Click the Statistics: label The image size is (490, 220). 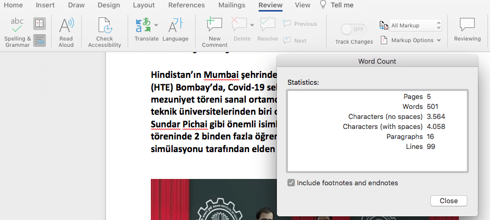pos(303,82)
